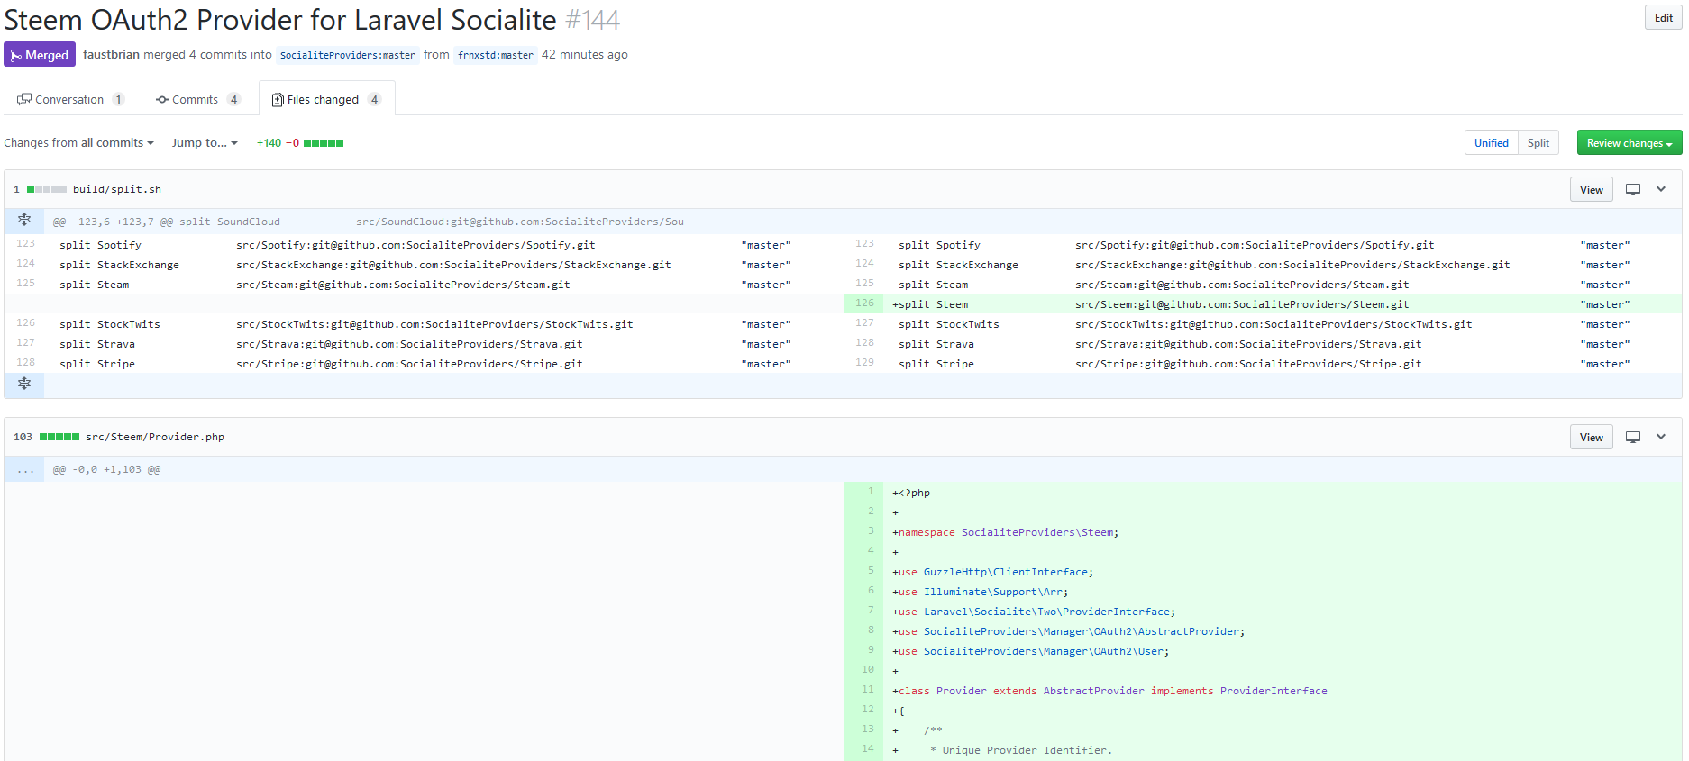Toggle rich display icon for Provider.php
This screenshot has height=761, width=1689.
[x=1632, y=437]
